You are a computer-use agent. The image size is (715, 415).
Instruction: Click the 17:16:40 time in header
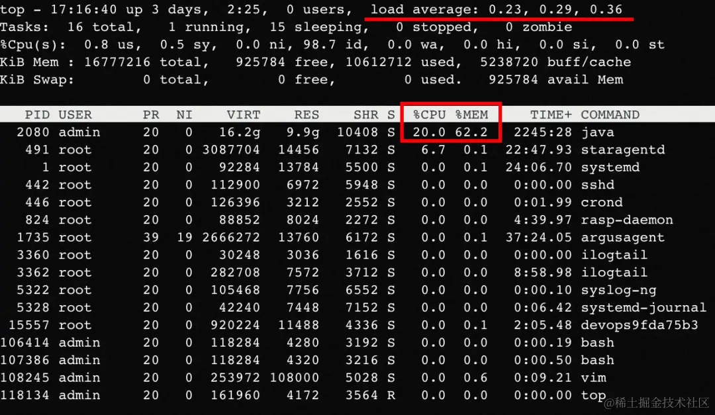coord(83,9)
